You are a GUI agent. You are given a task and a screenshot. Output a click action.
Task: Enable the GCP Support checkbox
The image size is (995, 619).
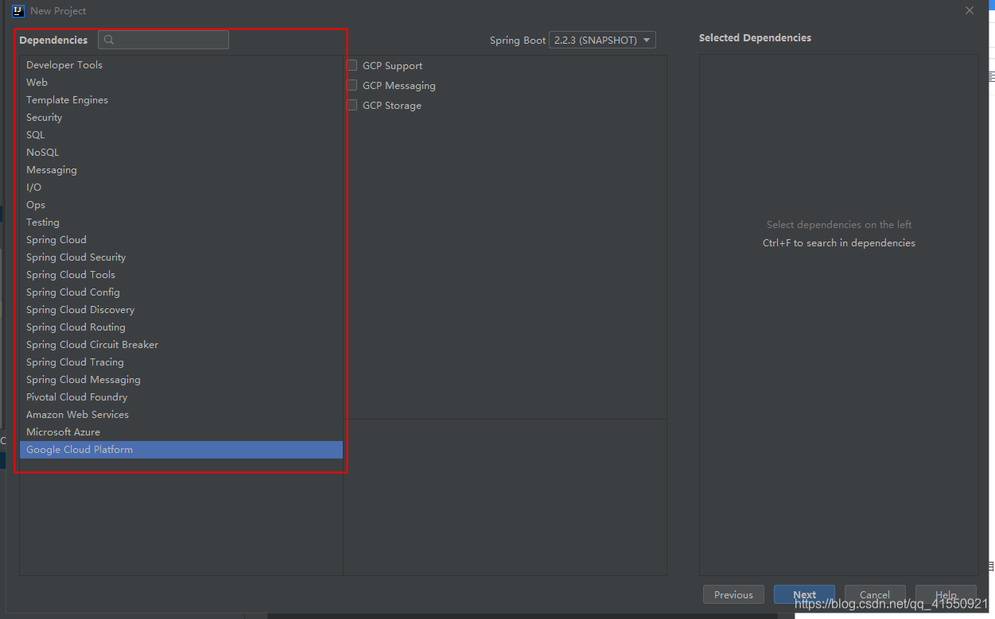[352, 65]
